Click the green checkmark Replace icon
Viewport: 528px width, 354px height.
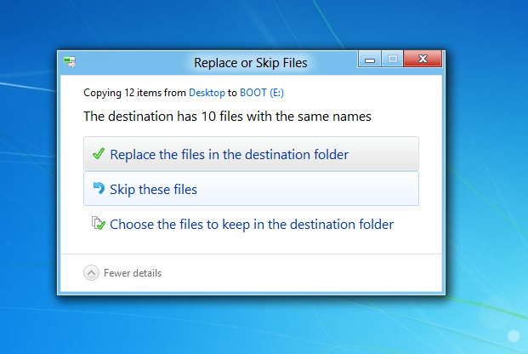(x=98, y=154)
